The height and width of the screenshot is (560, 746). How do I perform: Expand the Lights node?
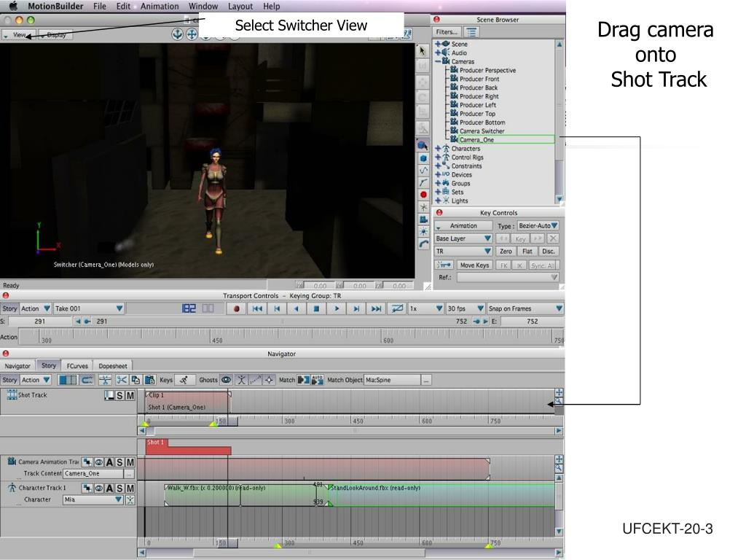(x=438, y=201)
